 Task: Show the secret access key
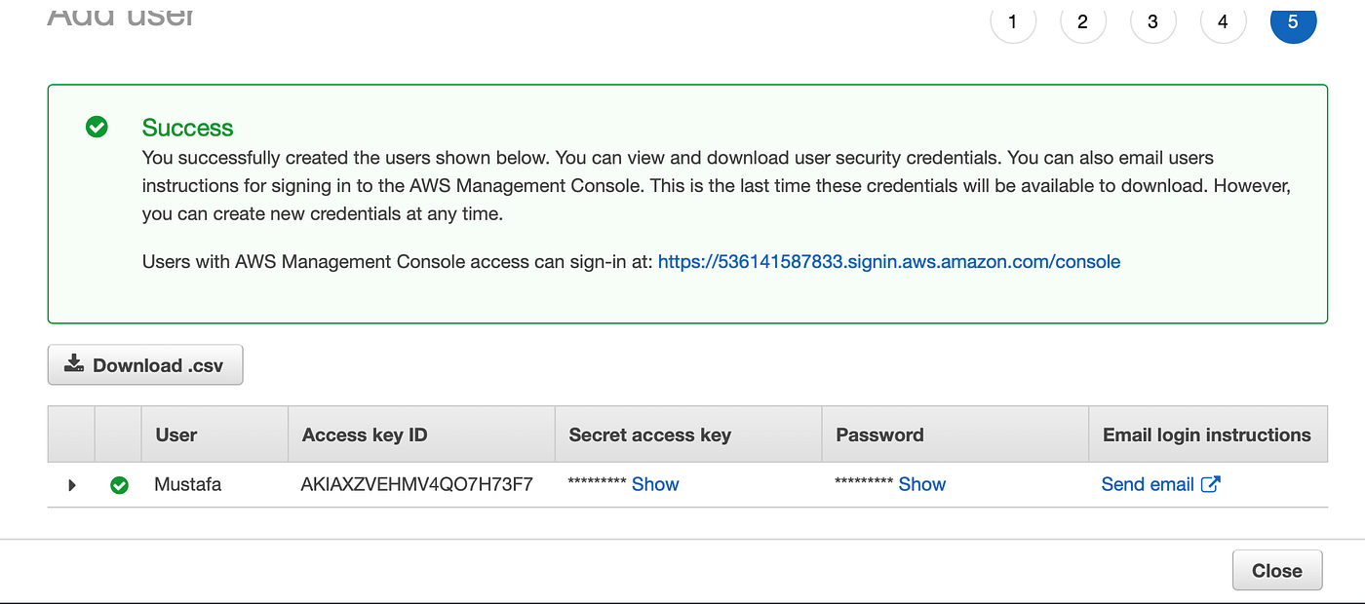point(655,484)
